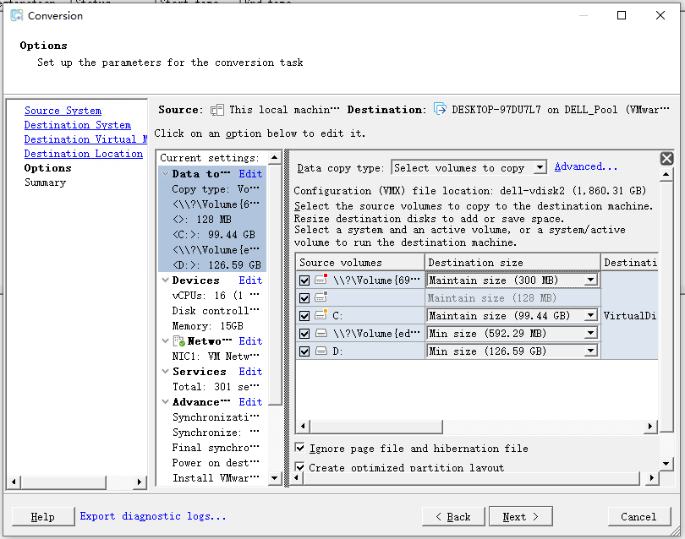Click the Destination size column header
This screenshot has height=539, width=685.
tap(512, 262)
